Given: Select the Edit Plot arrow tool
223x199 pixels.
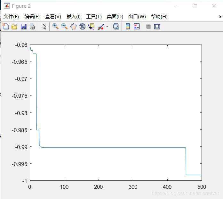Looking at the screenshot, I should 44,27.
